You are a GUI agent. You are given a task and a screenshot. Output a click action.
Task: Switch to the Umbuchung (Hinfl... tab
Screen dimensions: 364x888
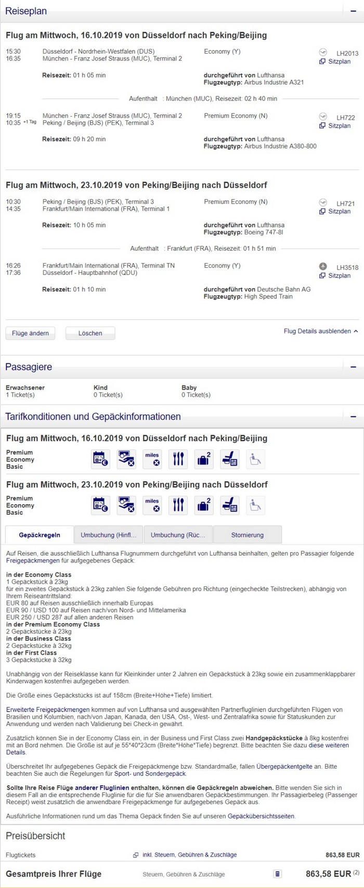(108, 535)
